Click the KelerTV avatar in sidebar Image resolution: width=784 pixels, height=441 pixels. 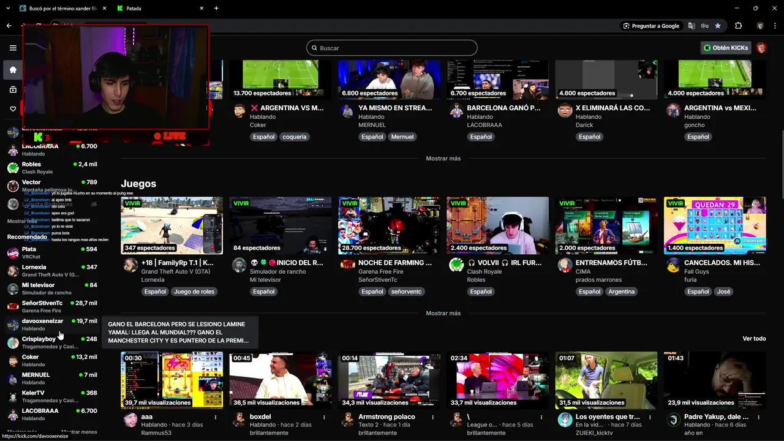[x=13, y=396]
